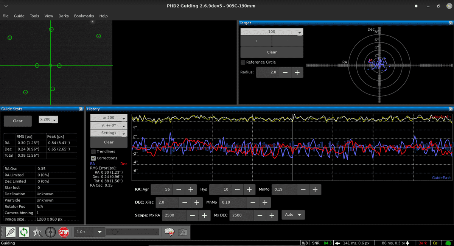
Task: Open advanced settings brain icon
Action: (169, 232)
